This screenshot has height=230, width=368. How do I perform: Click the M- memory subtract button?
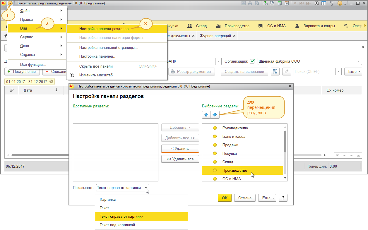tap(309, 3)
